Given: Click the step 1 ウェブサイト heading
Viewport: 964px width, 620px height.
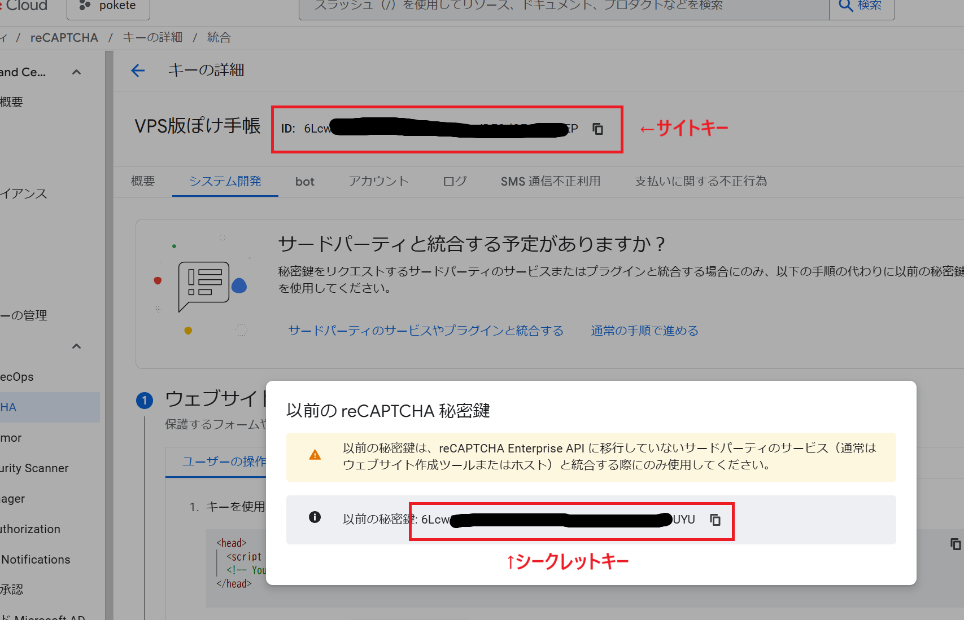Looking at the screenshot, I should tap(216, 399).
